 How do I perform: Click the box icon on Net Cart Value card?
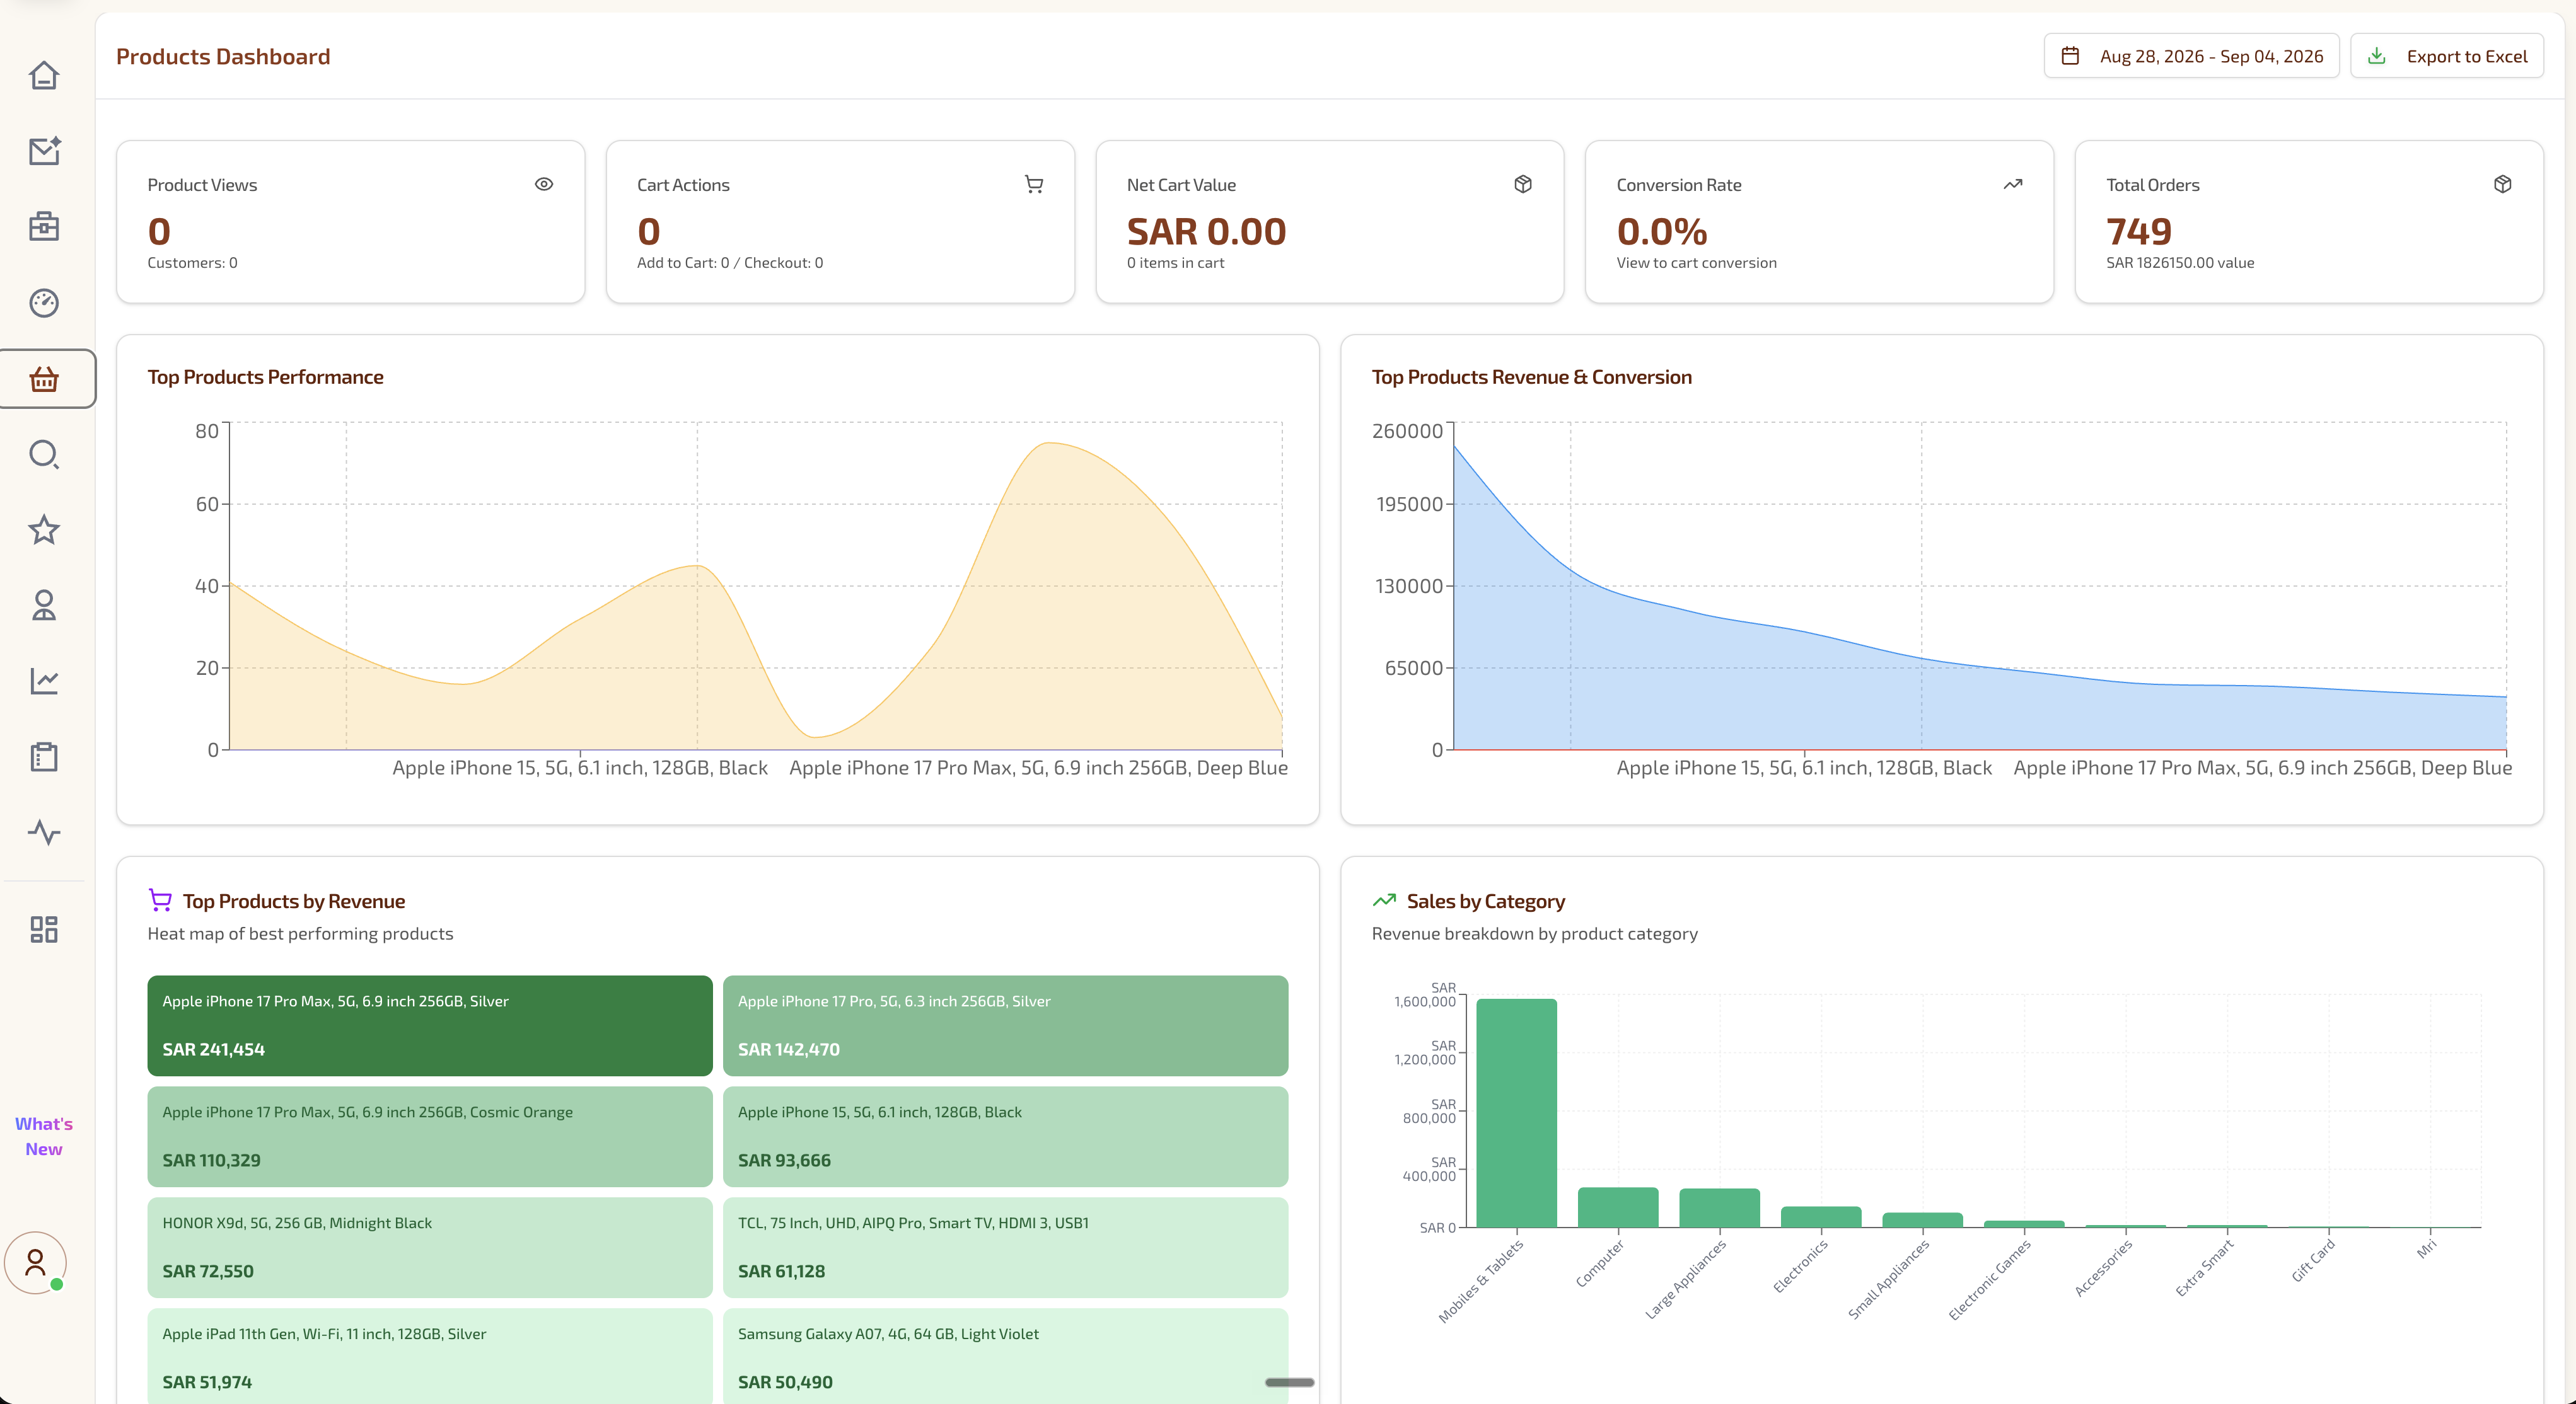pos(1523,184)
